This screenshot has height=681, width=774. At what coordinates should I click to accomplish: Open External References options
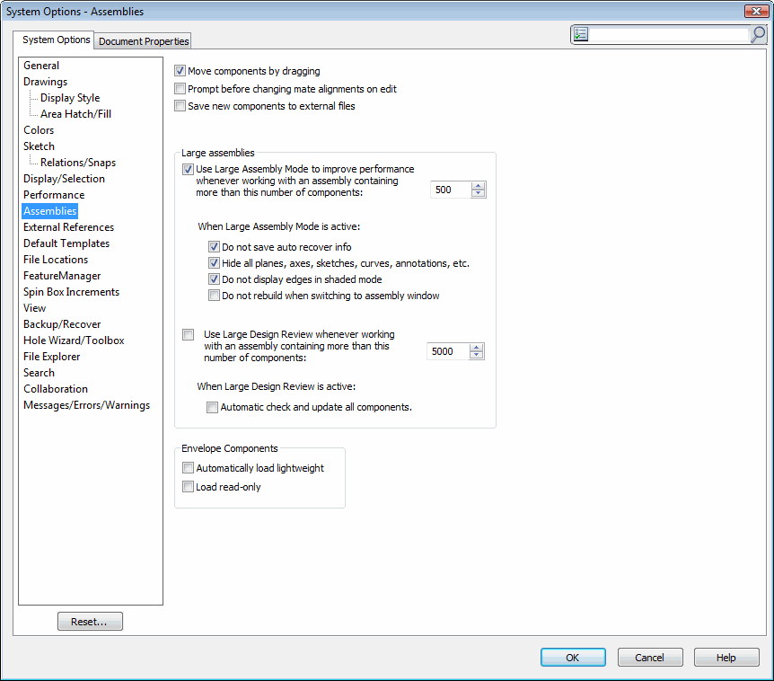tap(68, 227)
